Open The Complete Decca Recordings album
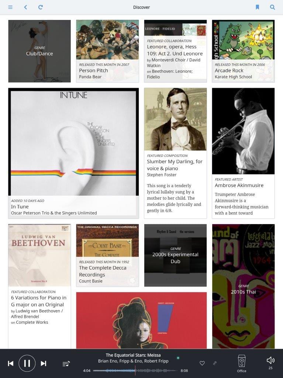This screenshot has height=378, width=283. click(107, 255)
